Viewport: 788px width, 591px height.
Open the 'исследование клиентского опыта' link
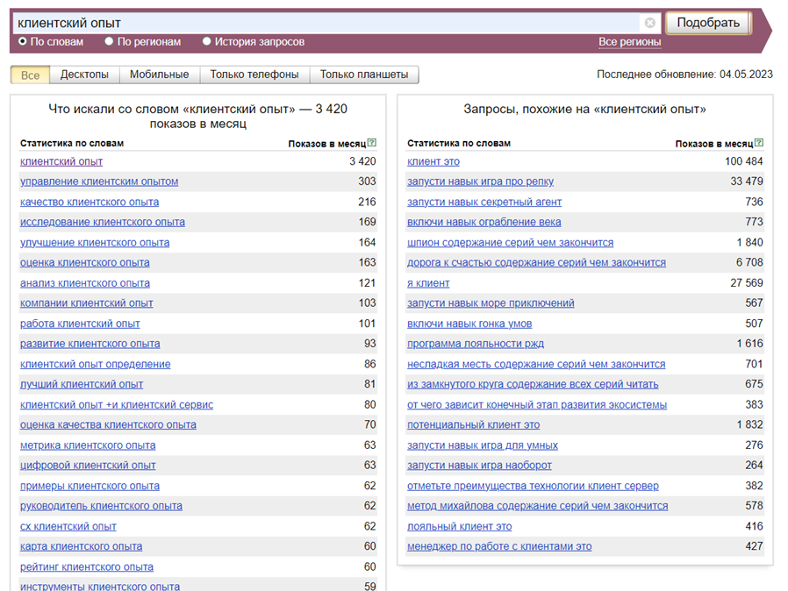point(103,222)
